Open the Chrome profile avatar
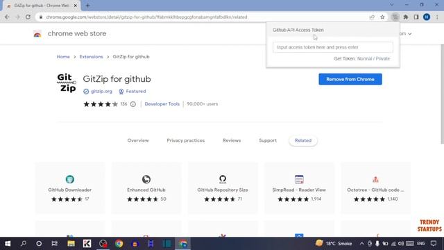The width and height of the screenshot is (444, 250). point(427,17)
